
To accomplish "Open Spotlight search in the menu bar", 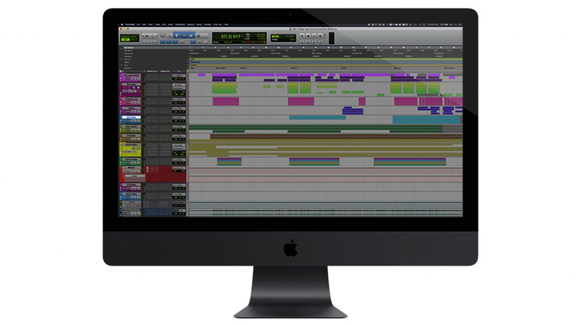I will coord(455,24).
